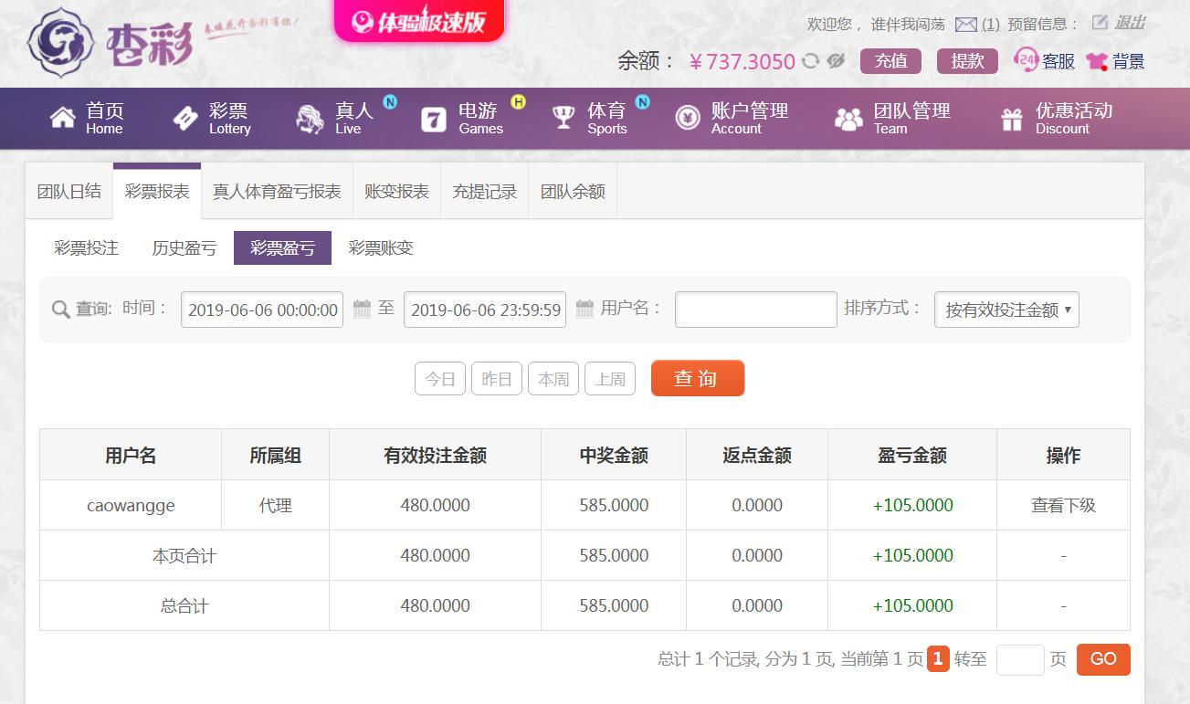The image size is (1190, 704).
Task: Click the ¥737.3050 balance amount
Action: coord(742,61)
